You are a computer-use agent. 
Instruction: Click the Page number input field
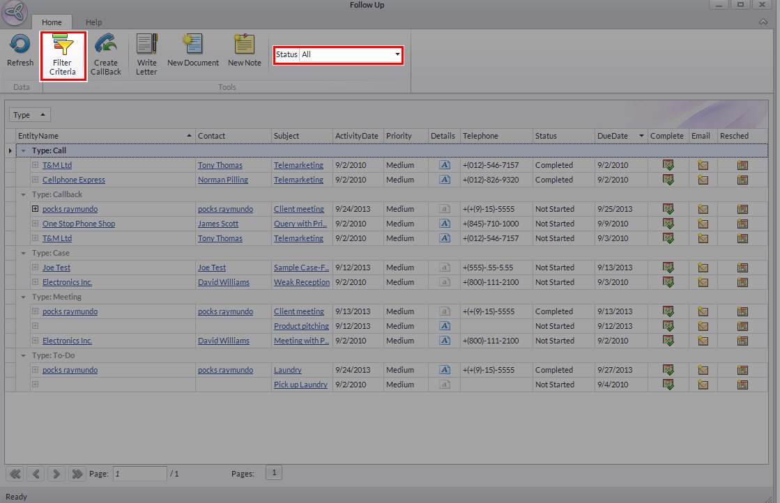click(x=139, y=474)
